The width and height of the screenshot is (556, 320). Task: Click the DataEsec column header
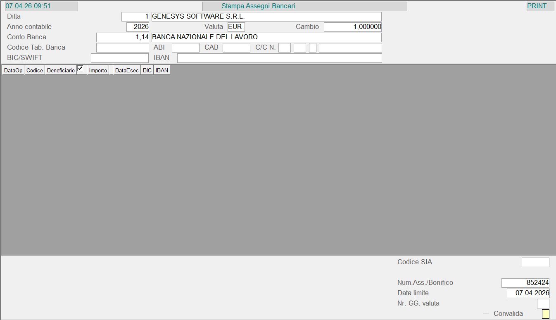(x=127, y=70)
